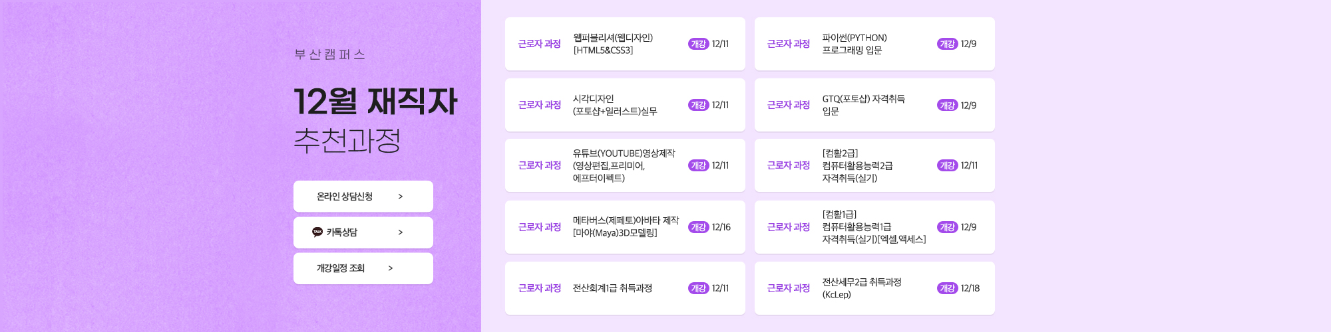Image resolution: width=1331 pixels, height=332 pixels.
Task: Click the 개강 badge on the 12/18 course
Action: pos(947,288)
